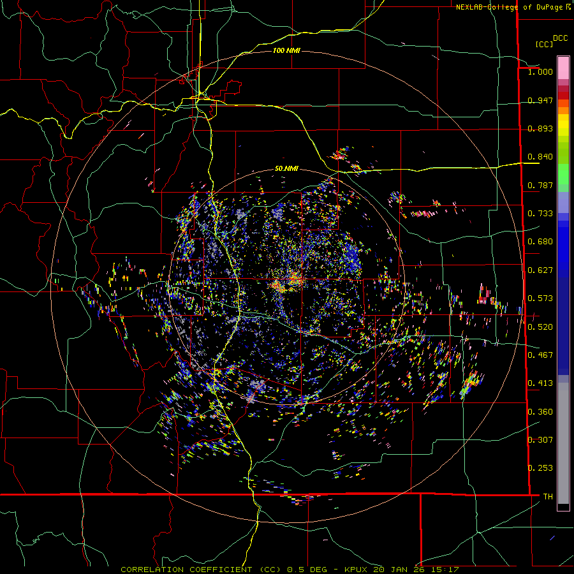Click the TH threshold label
This screenshot has height=574, width=574.
pyautogui.click(x=548, y=497)
